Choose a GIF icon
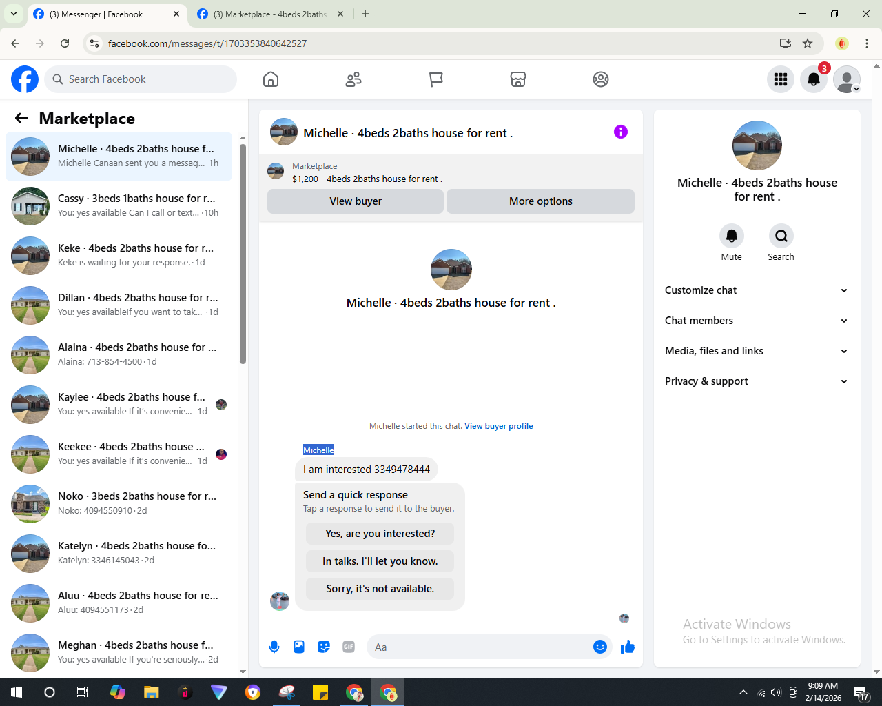Viewport: 882px width, 706px height. 349,647
